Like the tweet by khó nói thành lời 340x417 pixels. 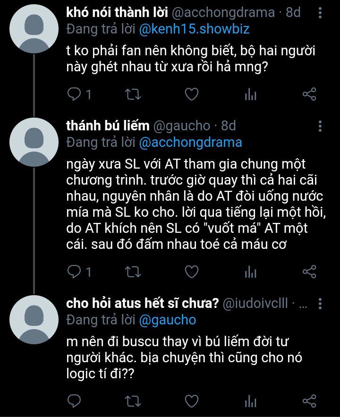(x=191, y=94)
